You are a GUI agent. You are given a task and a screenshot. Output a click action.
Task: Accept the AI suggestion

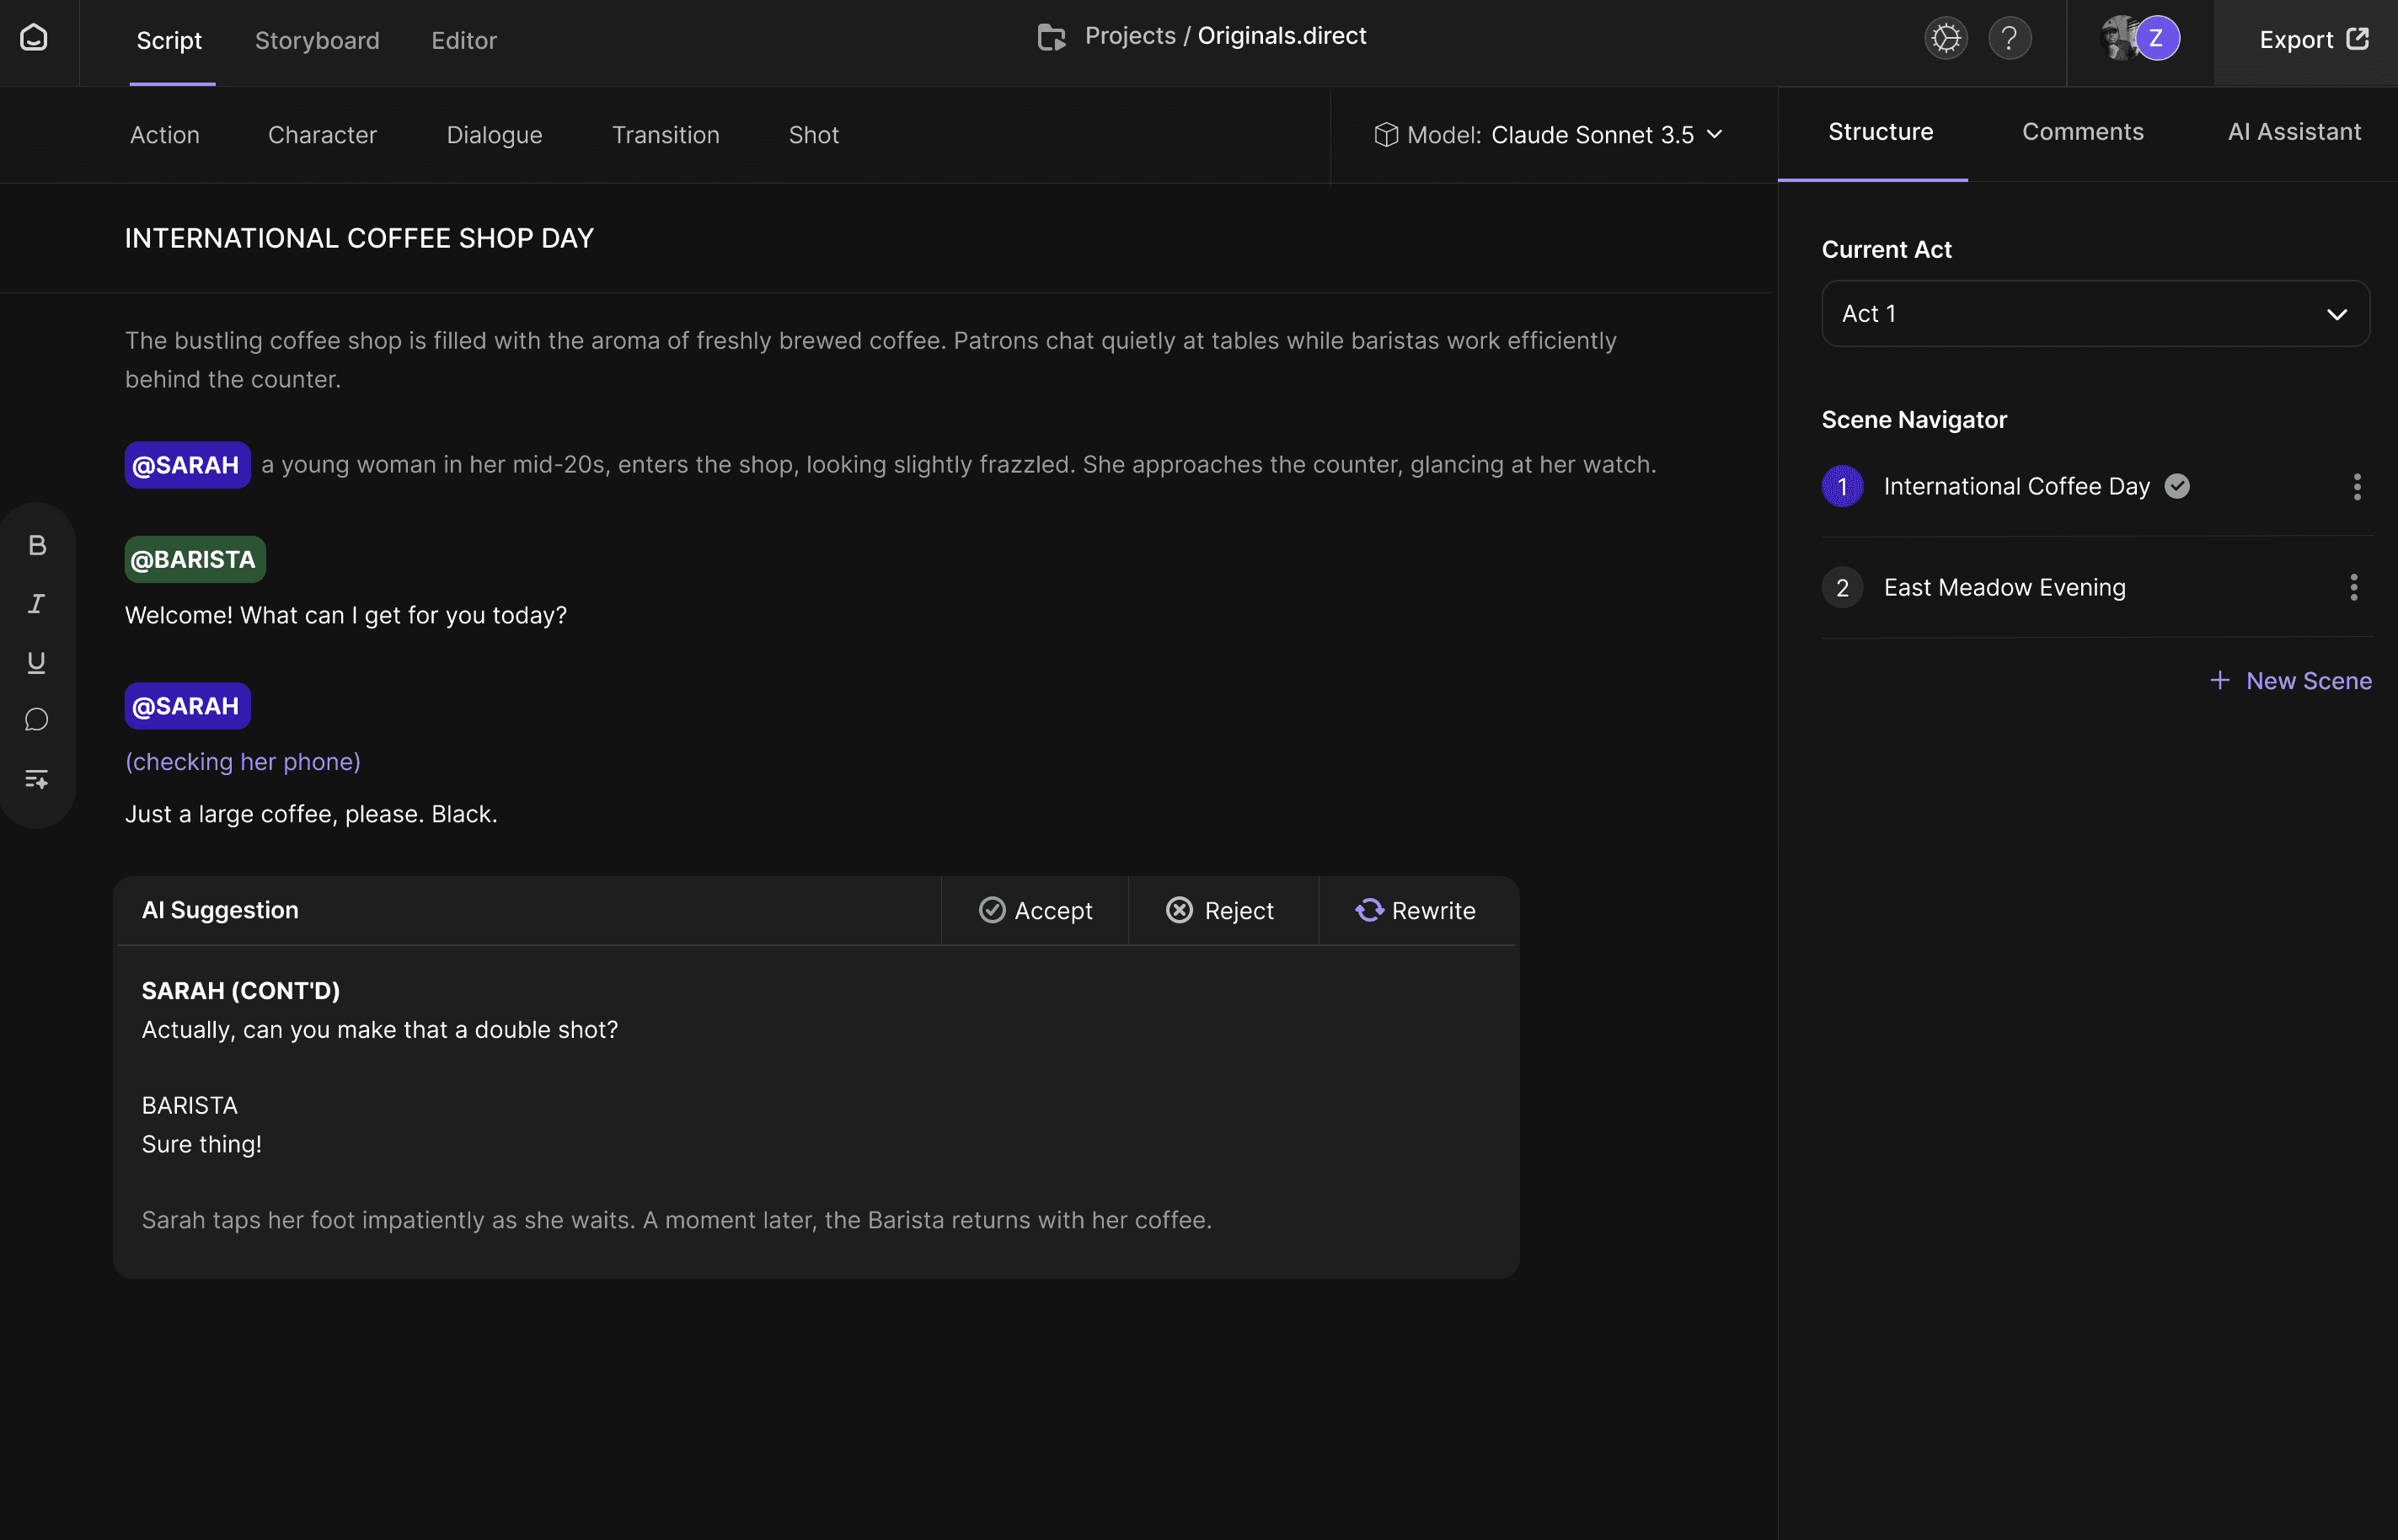[1035, 911]
